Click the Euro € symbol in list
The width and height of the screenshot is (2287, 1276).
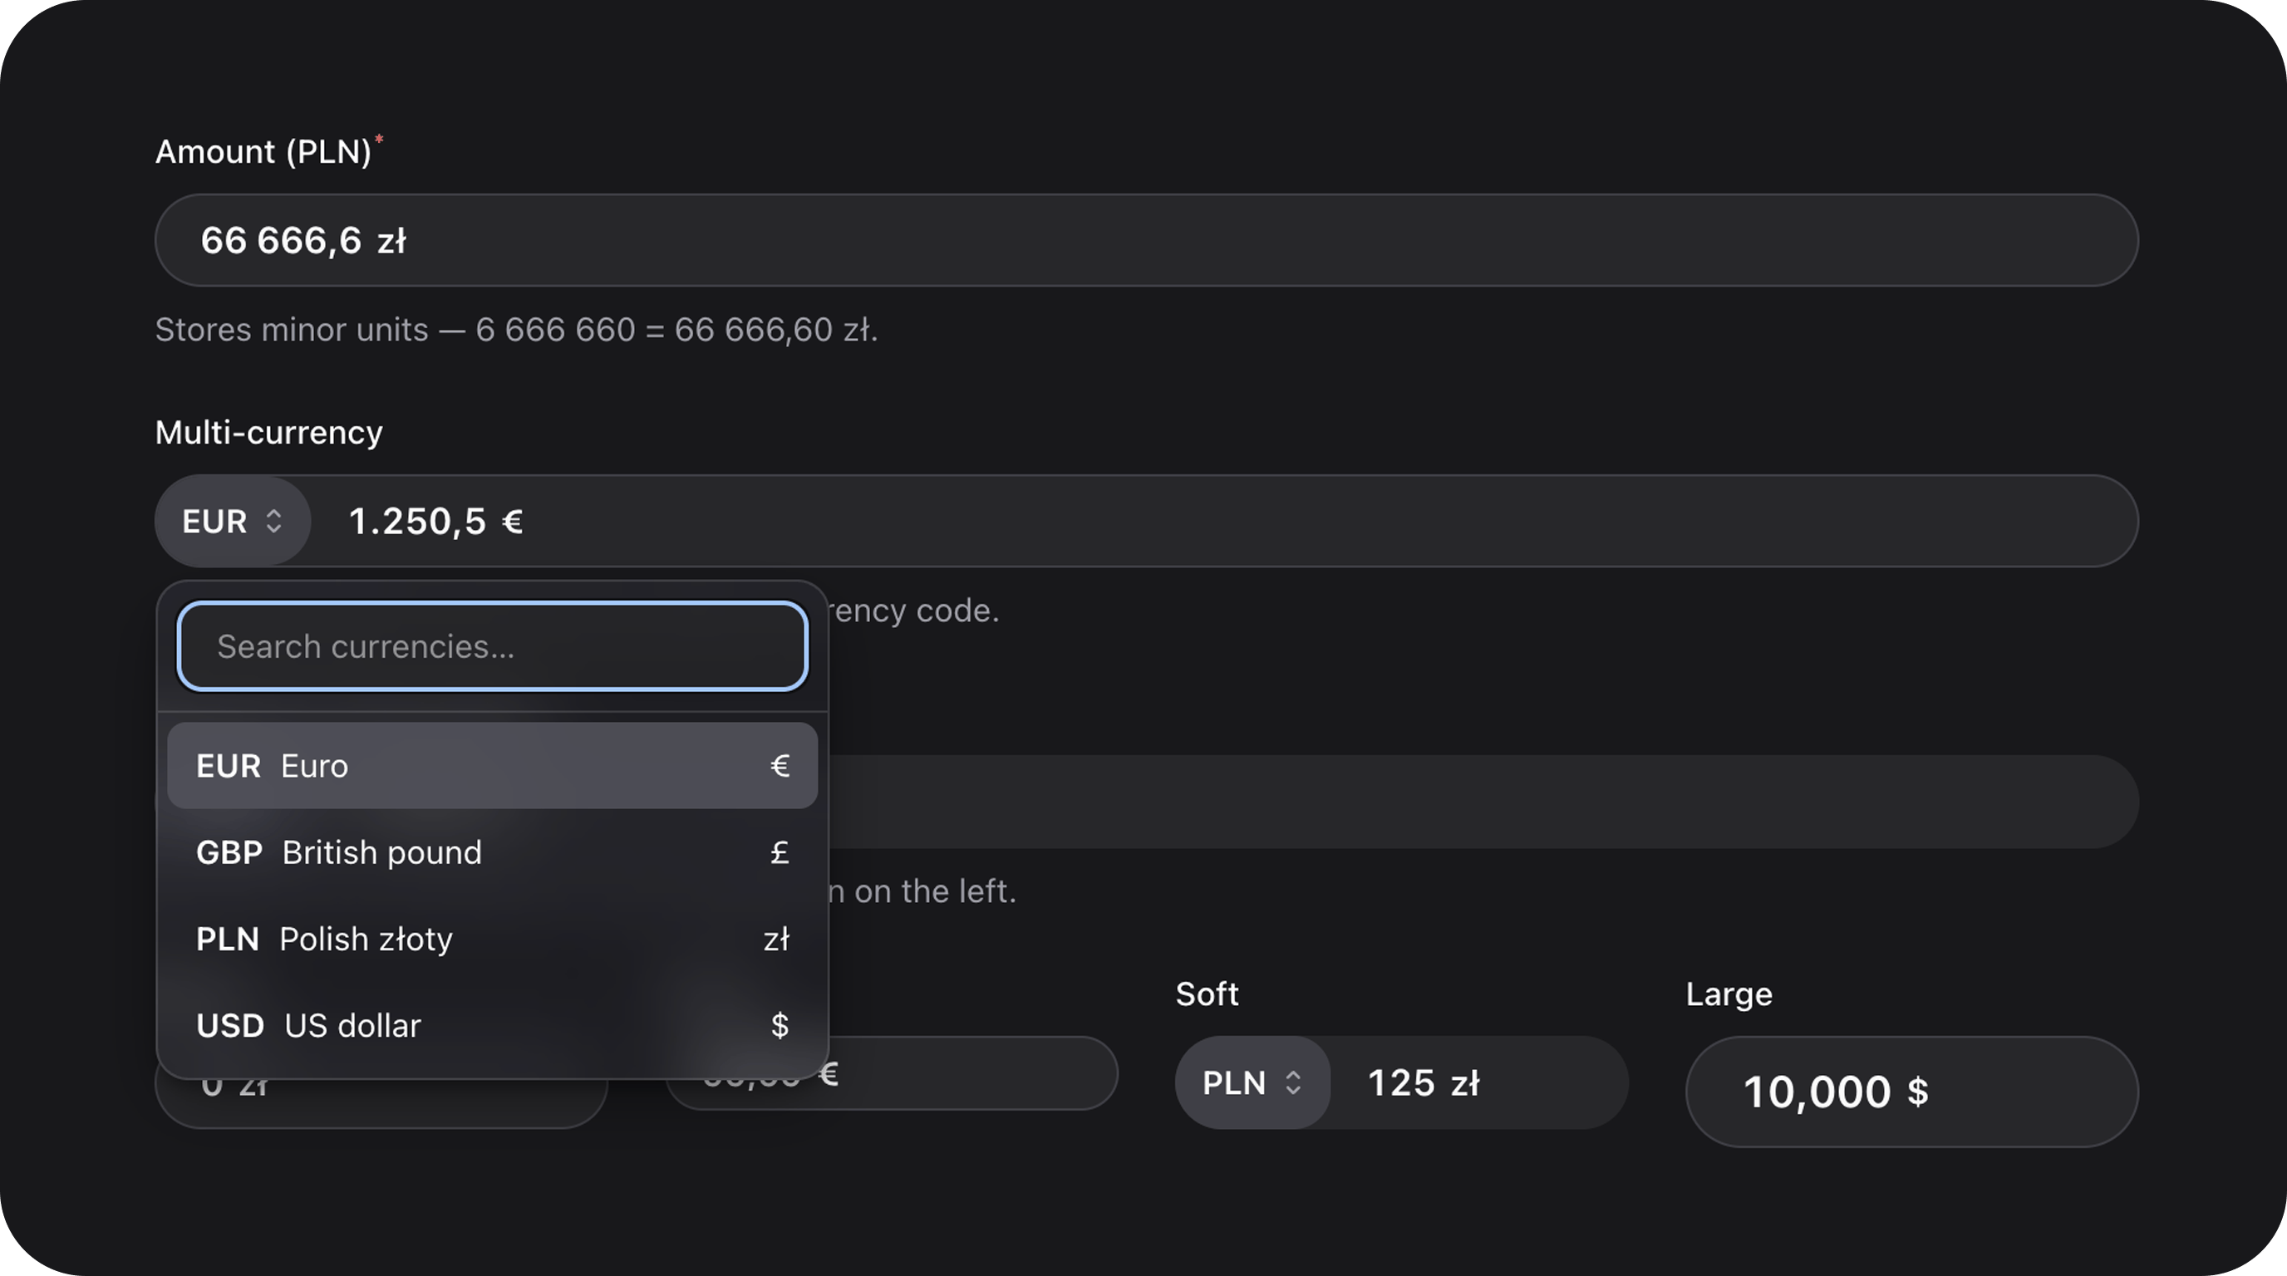point(780,765)
